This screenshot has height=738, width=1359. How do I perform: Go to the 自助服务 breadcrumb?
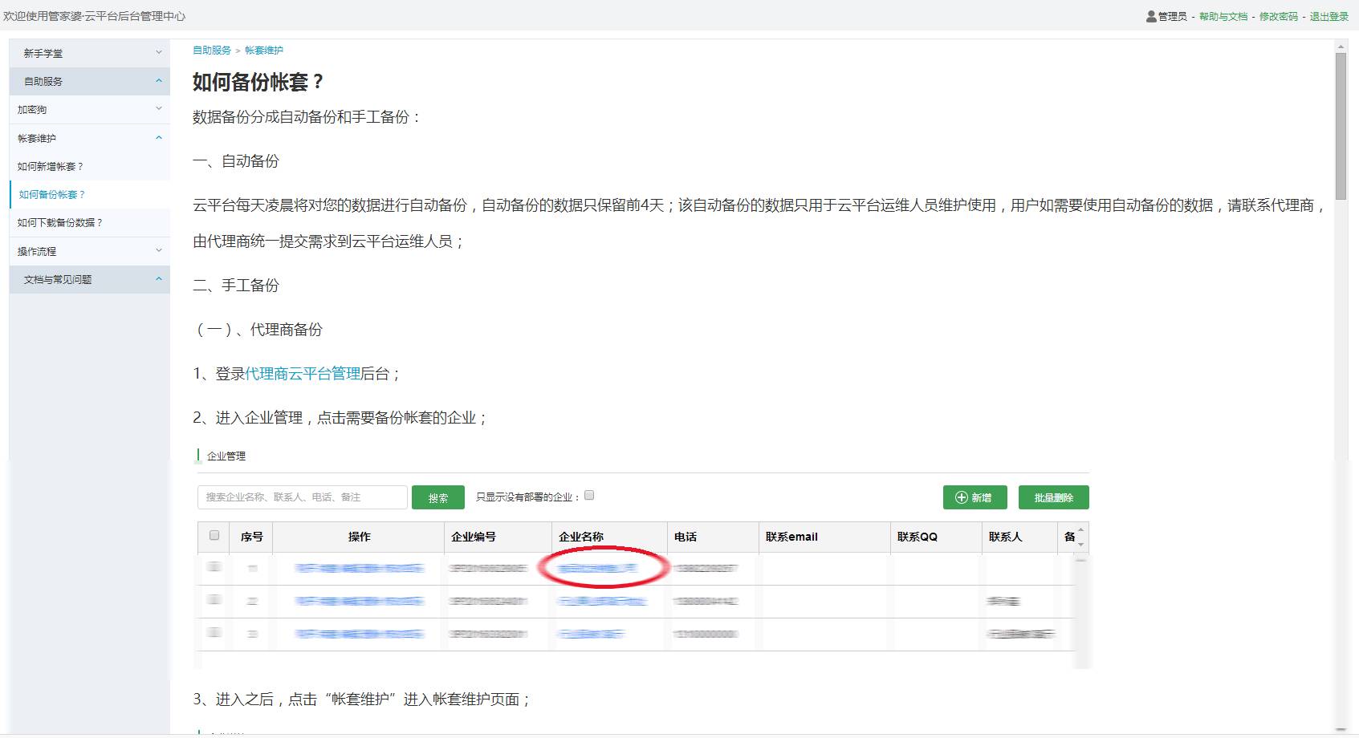[212, 50]
